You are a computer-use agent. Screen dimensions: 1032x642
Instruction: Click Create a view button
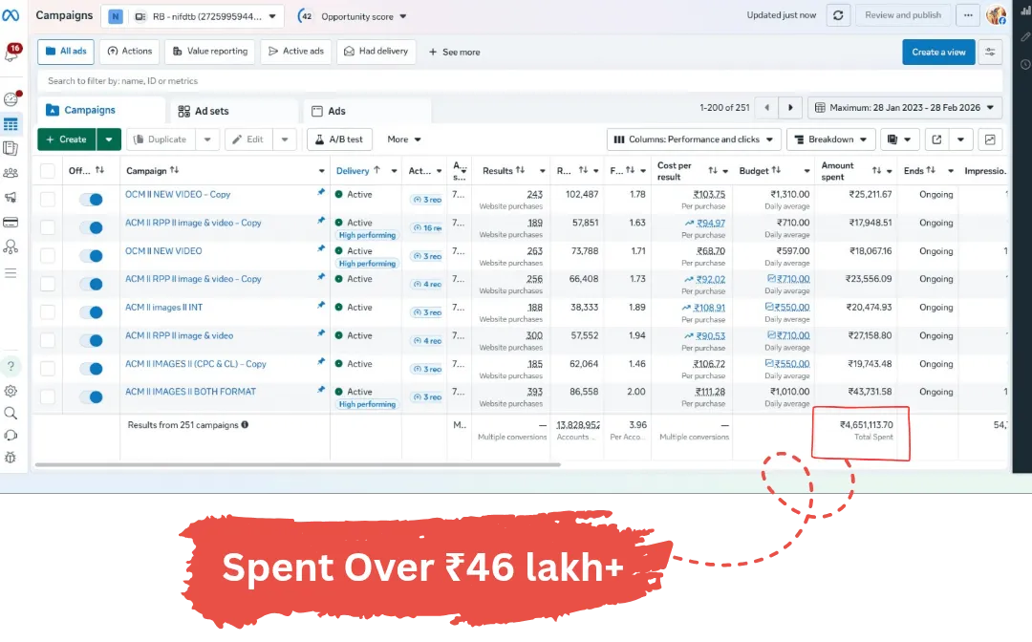click(x=938, y=52)
